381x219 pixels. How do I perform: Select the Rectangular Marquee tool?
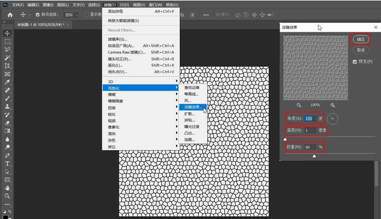[7, 42]
